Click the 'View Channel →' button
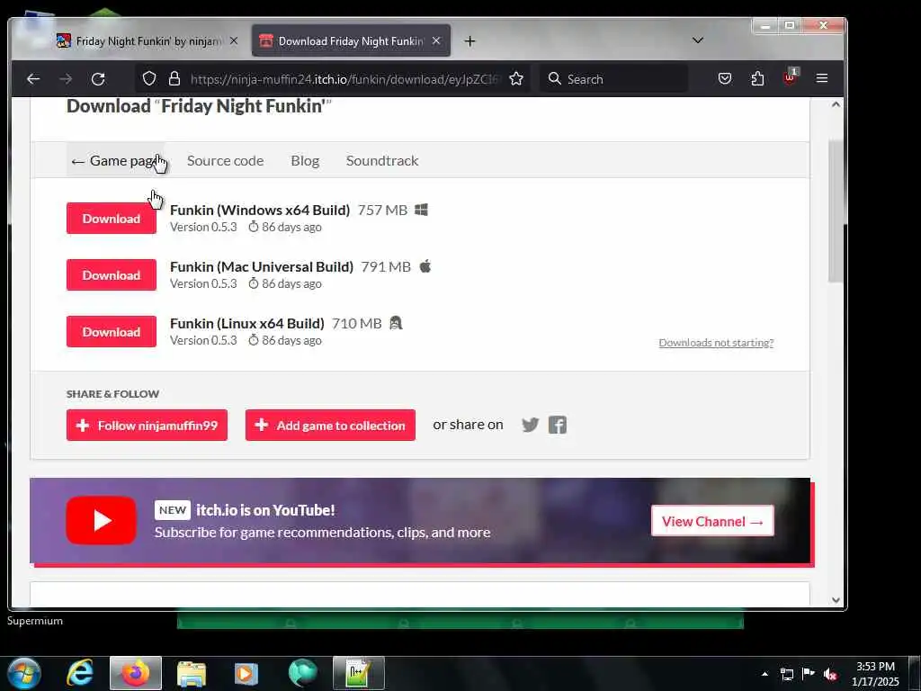 (x=712, y=521)
